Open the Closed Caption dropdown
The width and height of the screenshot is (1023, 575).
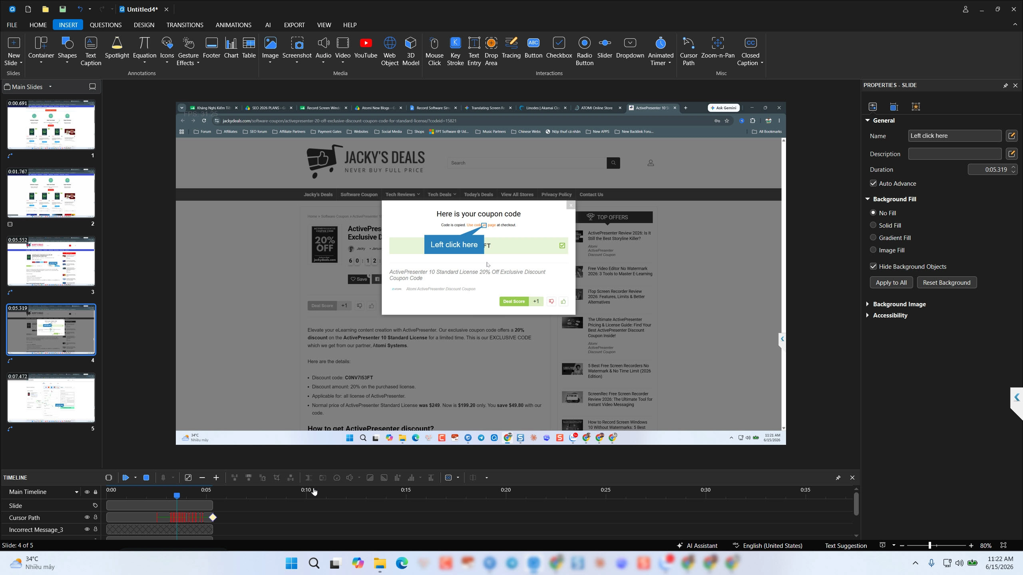tap(762, 63)
